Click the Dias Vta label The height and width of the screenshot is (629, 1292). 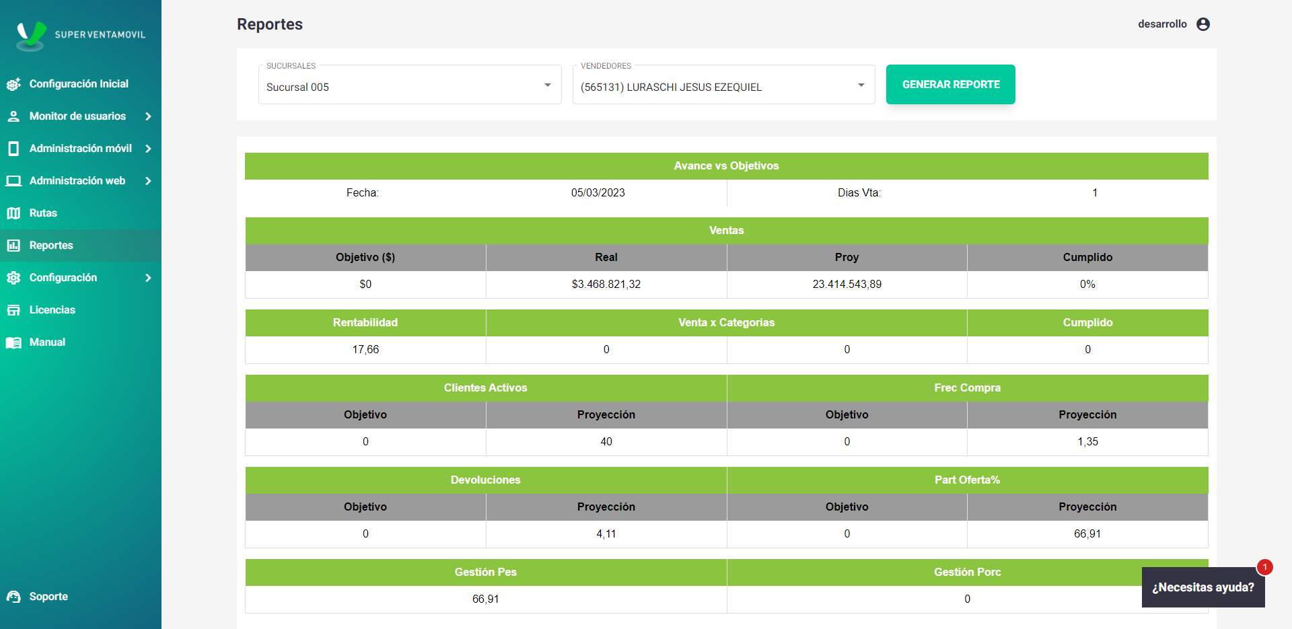click(859, 193)
